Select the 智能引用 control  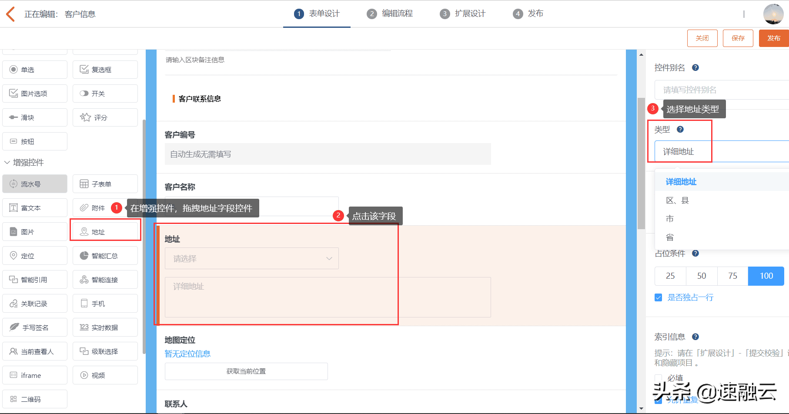pos(35,280)
